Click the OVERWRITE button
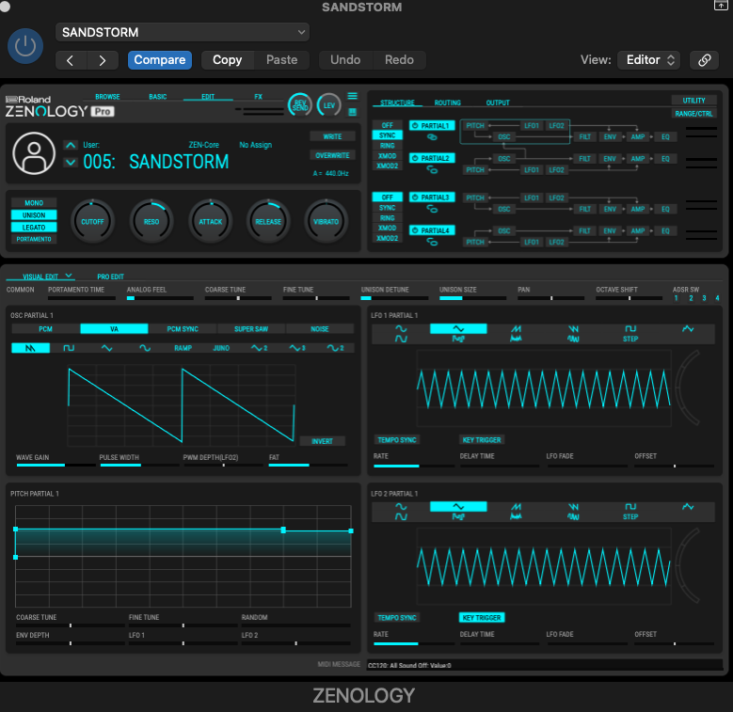 (332, 155)
